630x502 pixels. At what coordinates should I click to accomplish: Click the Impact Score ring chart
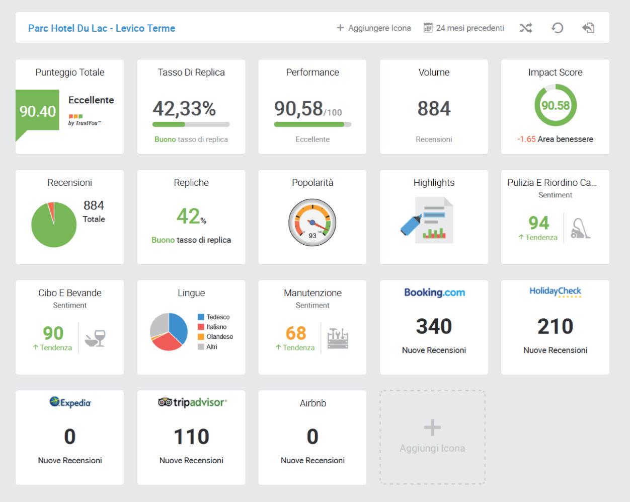pyautogui.click(x=555, y=105)
